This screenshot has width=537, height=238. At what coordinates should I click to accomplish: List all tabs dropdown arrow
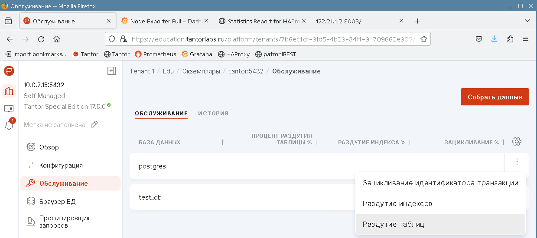coord(527,21)
